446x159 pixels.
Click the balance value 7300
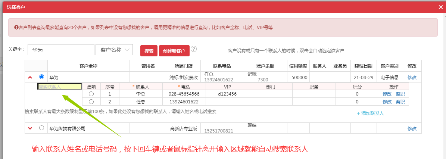tap(263, 80)
